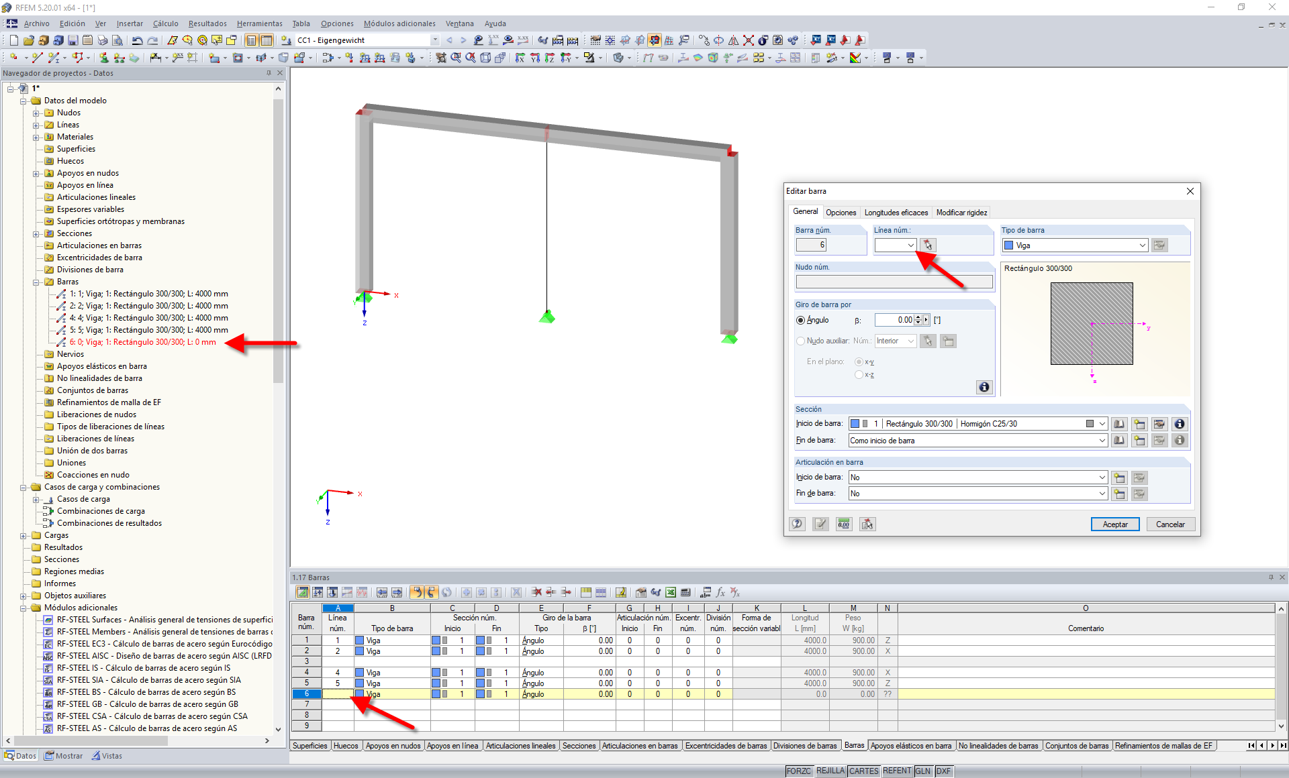Click the pick-line icon beside Línea núm.
Viewport: 1289px width, 778px height.
click(x=928, y=245)
